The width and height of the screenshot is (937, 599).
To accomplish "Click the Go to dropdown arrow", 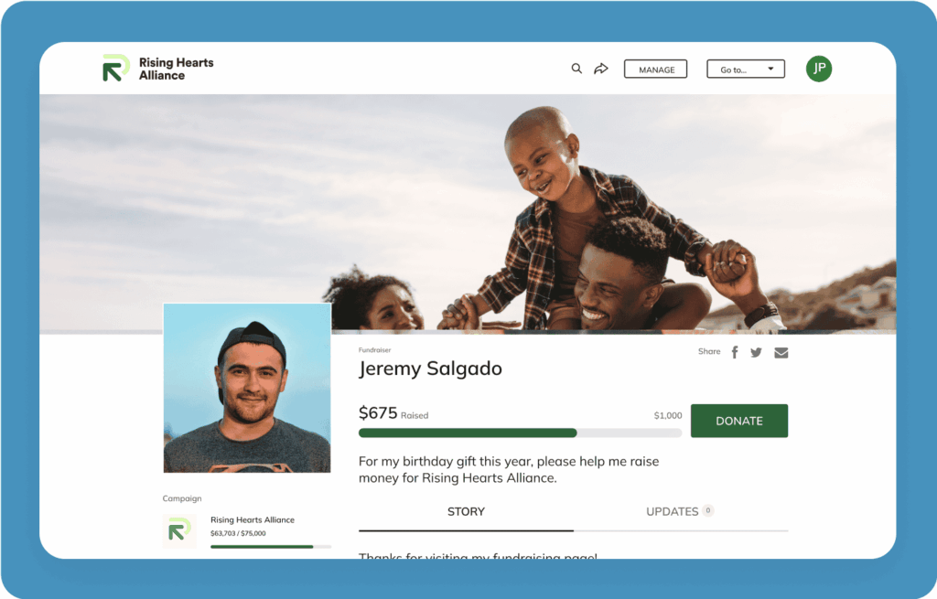I will [770, 69].
